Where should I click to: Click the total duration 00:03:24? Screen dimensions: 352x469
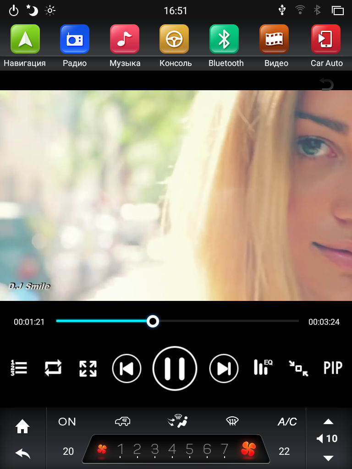click(324, 322)
